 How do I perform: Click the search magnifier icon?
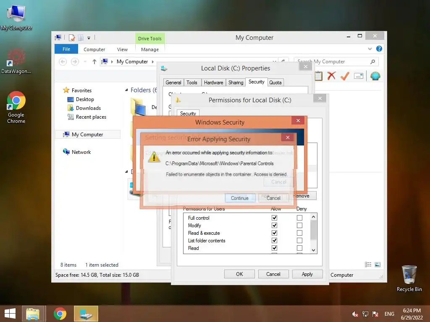(373, 62)
